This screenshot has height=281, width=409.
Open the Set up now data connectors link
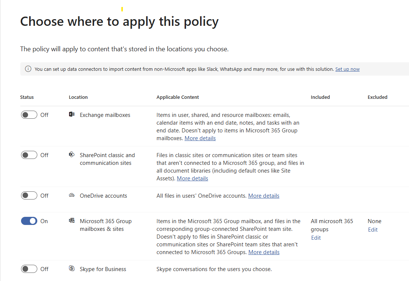347,69
